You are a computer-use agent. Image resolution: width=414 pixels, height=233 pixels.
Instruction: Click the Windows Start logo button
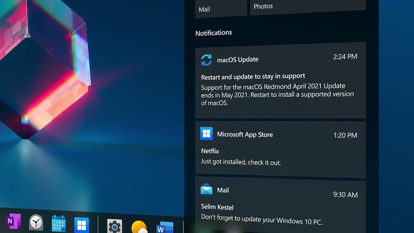[82, 225]
